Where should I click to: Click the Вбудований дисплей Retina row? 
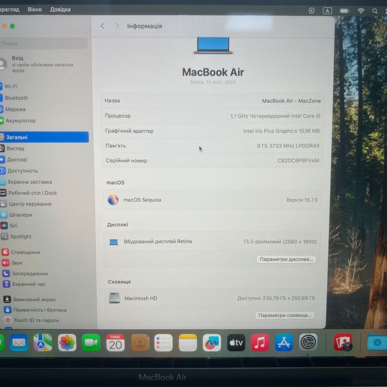pos(212,242)
